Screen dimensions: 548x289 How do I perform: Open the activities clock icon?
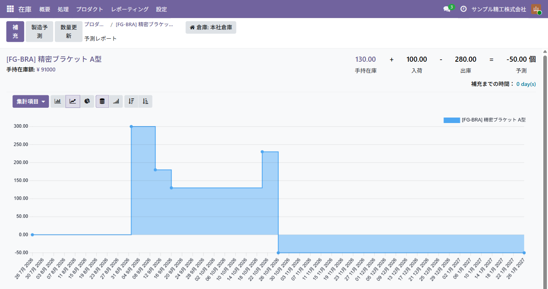pos(463,9)
